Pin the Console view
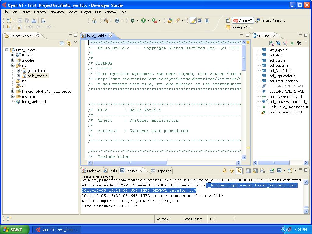 pyautogui.click(x=272, y=171)
